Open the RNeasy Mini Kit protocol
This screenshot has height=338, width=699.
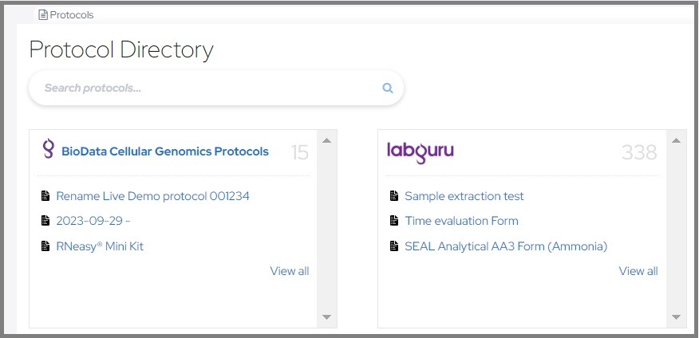point(100,246)
